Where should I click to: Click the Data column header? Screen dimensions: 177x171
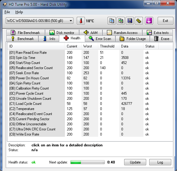[131, 46]
